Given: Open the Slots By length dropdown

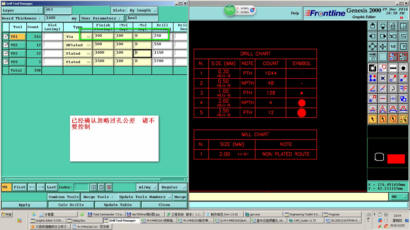Looking at the screenshot, I should click(x=143, y=10).
